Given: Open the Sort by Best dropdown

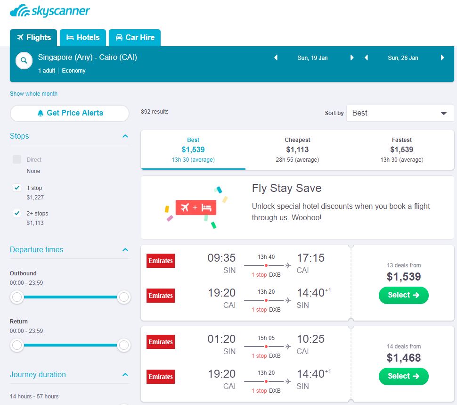Looking at the screenshot, I should pyautogui.click(x=400, y=113).
